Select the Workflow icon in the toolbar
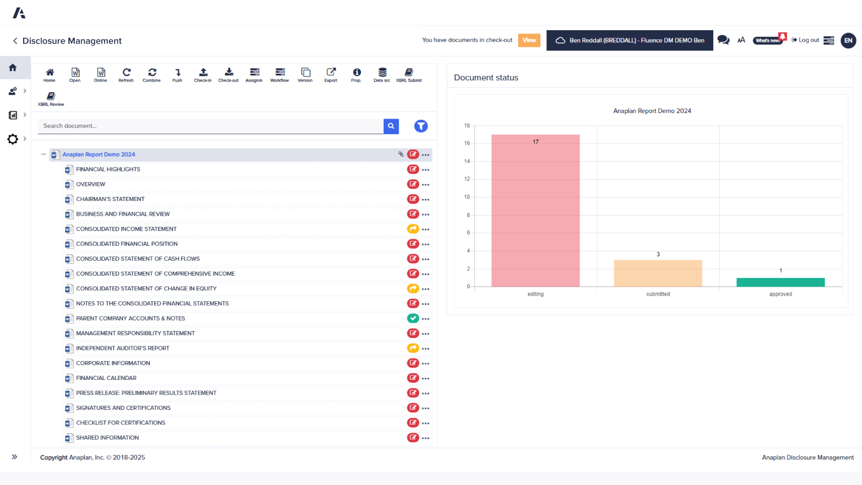The image size is (862, 485). coord(280,74)
